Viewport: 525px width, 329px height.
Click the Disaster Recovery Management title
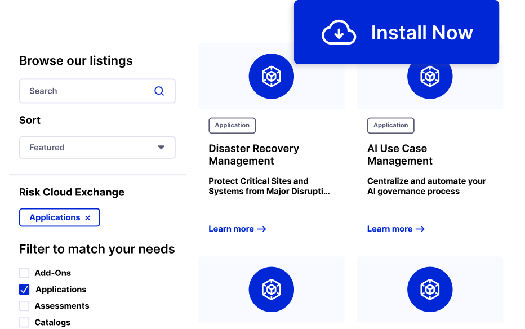(x=253, y=155)
